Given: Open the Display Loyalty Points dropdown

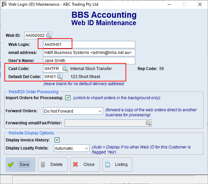Looking at the screenshot, I should click(86, 148).
